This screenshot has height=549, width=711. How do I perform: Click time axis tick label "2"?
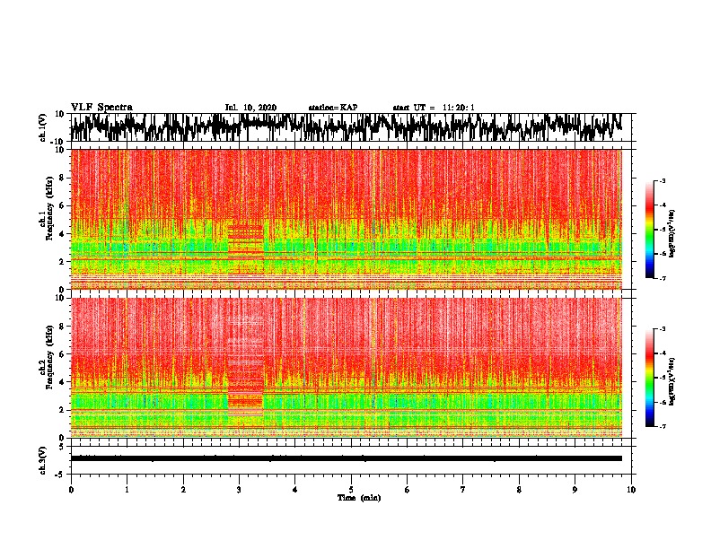(183, 490)
